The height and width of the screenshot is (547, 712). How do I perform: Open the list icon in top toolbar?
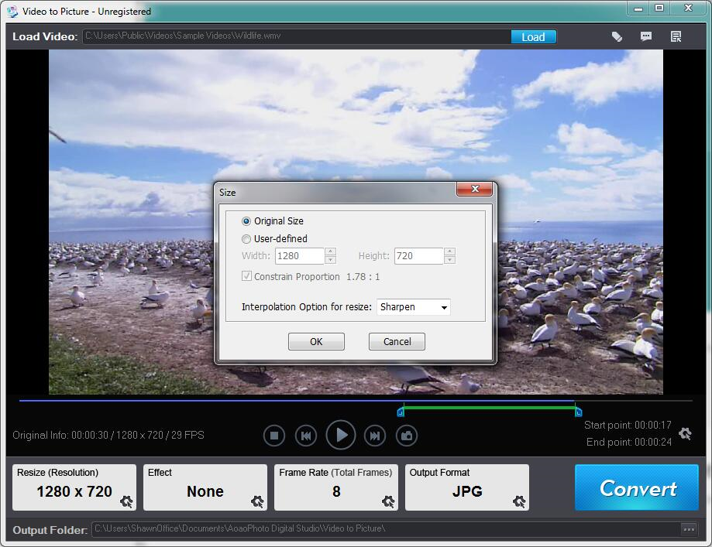[676, 36]
